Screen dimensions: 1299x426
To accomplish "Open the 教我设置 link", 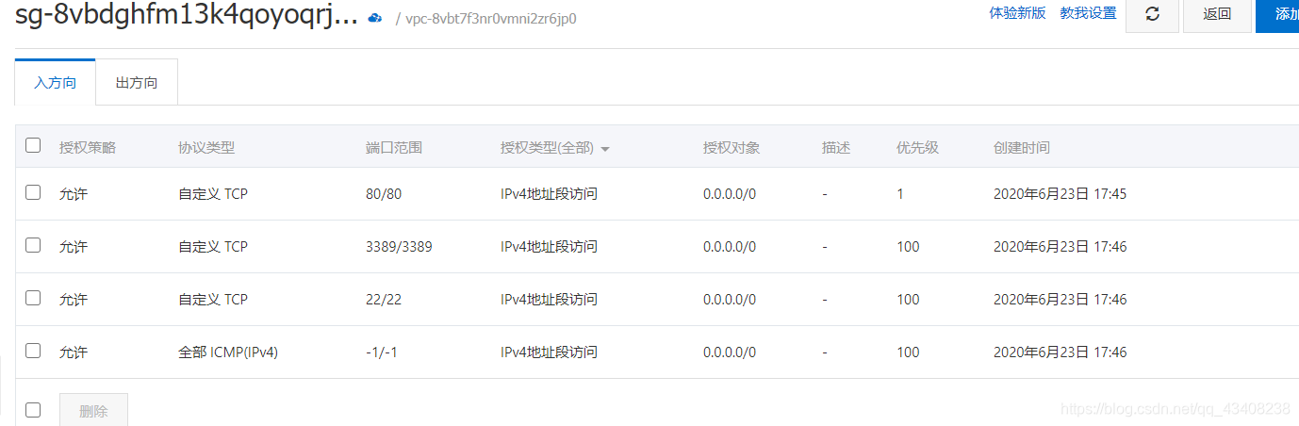I will (1088, 13).
